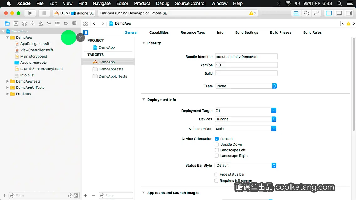Viewport: 356px width, 200px height.
Task: Expand the DemoAppTests folder
Action: click(7, 81)
